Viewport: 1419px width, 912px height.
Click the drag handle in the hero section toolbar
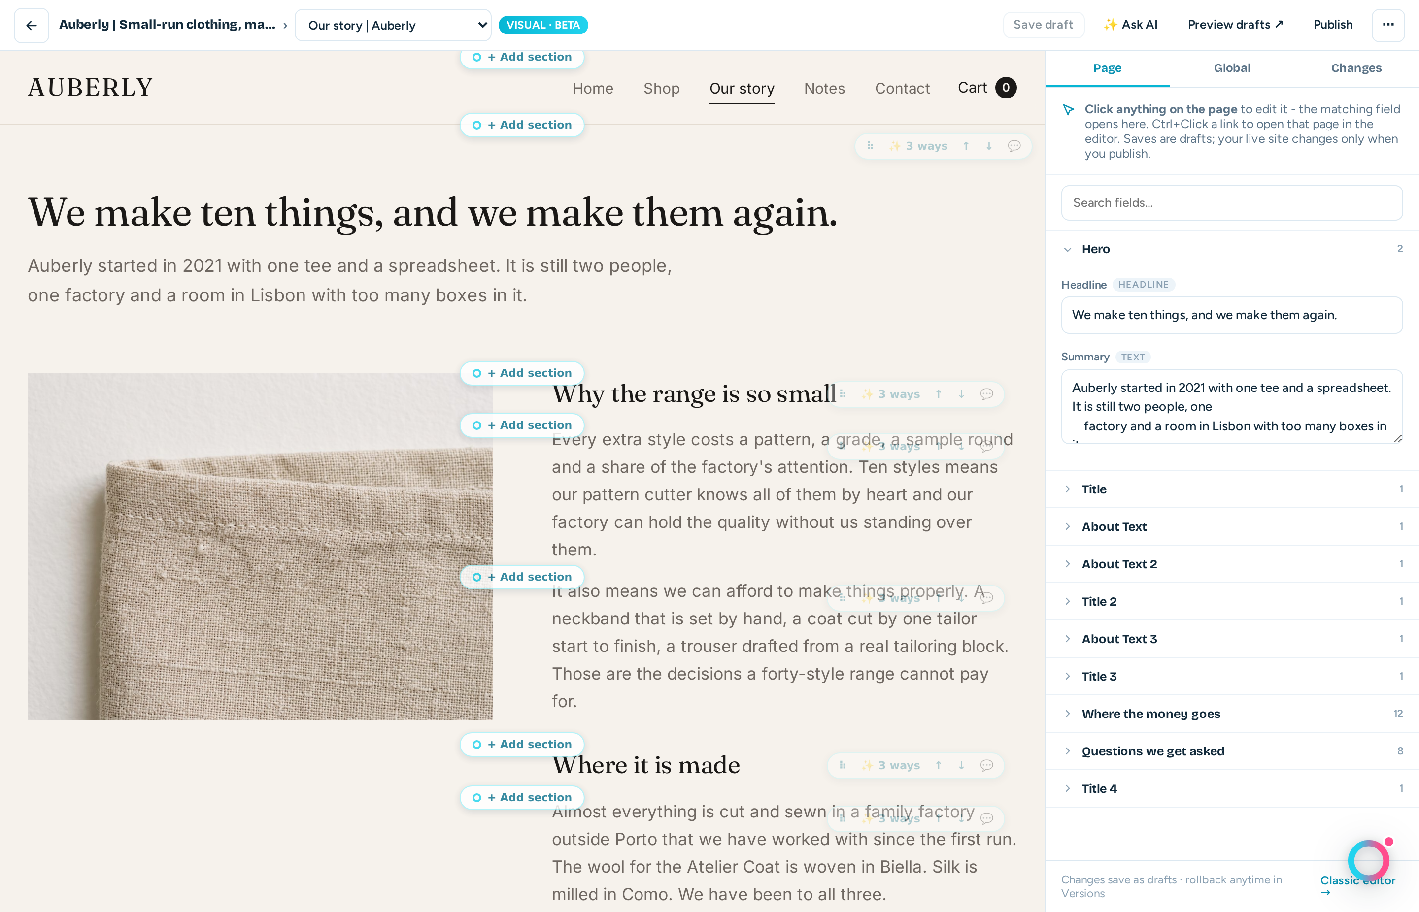pyautogui.click(x=870, y=146)
